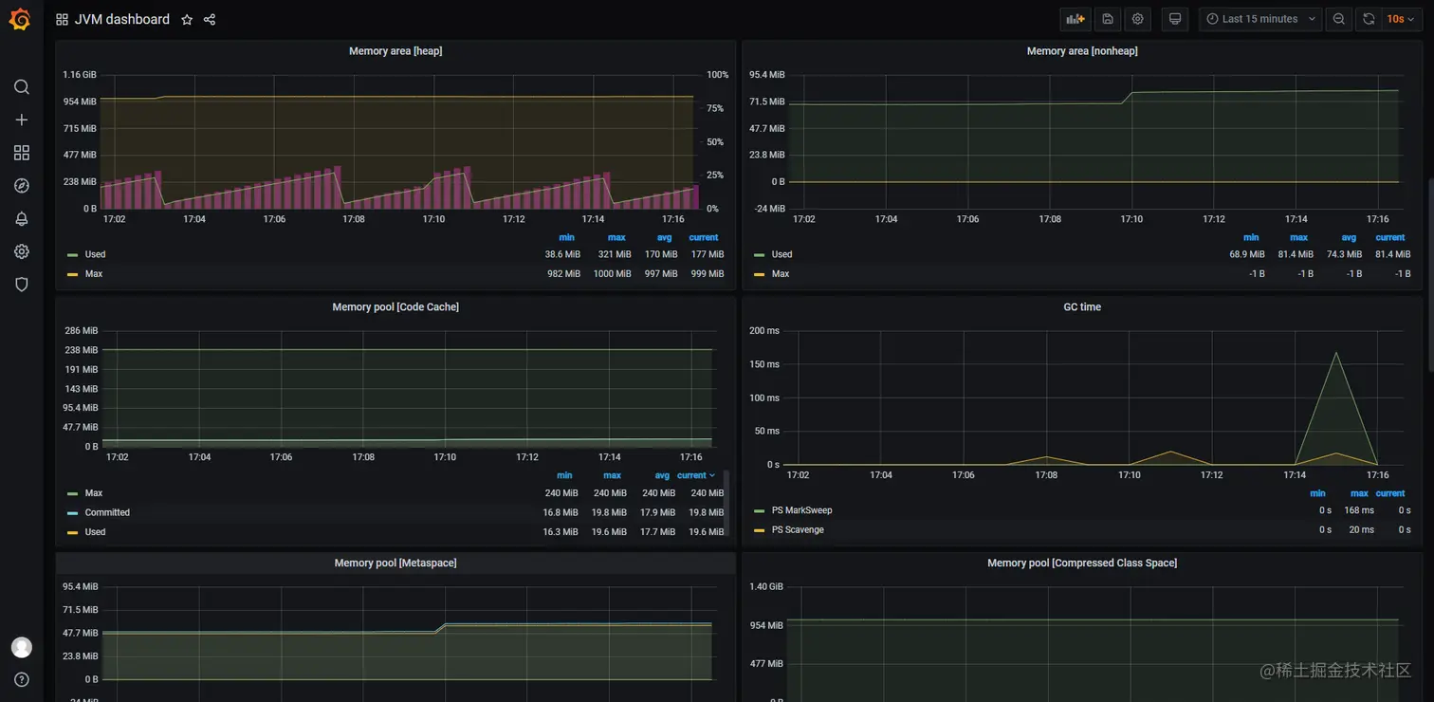The width and height of the screenshot is (1434, 702).
Task: Toggle PS Scavenge series in GC legend
Action: click(798, 530)
